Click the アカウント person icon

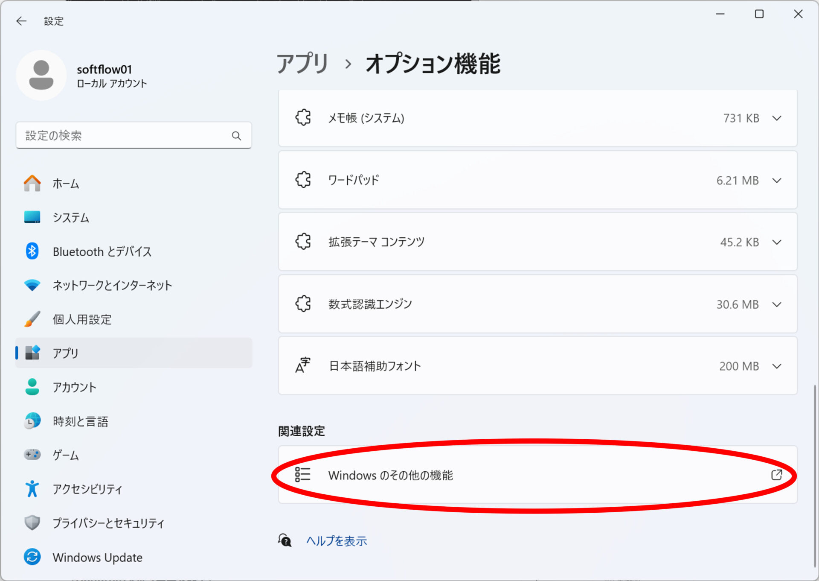point(32,387)
